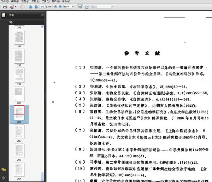Select page 199 thumbnail

(19, 75)
